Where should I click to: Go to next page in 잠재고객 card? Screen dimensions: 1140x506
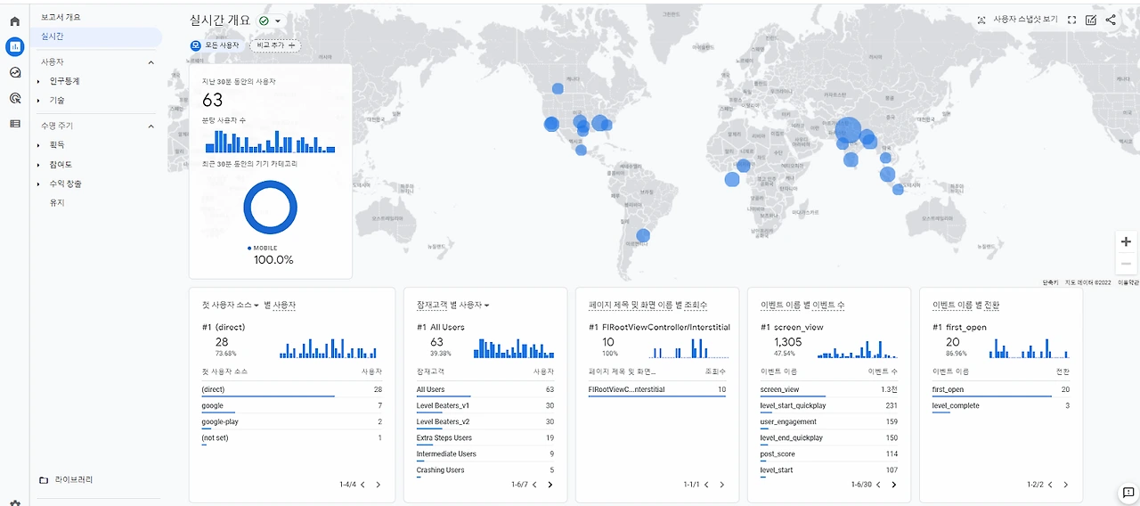click(550, 485)
